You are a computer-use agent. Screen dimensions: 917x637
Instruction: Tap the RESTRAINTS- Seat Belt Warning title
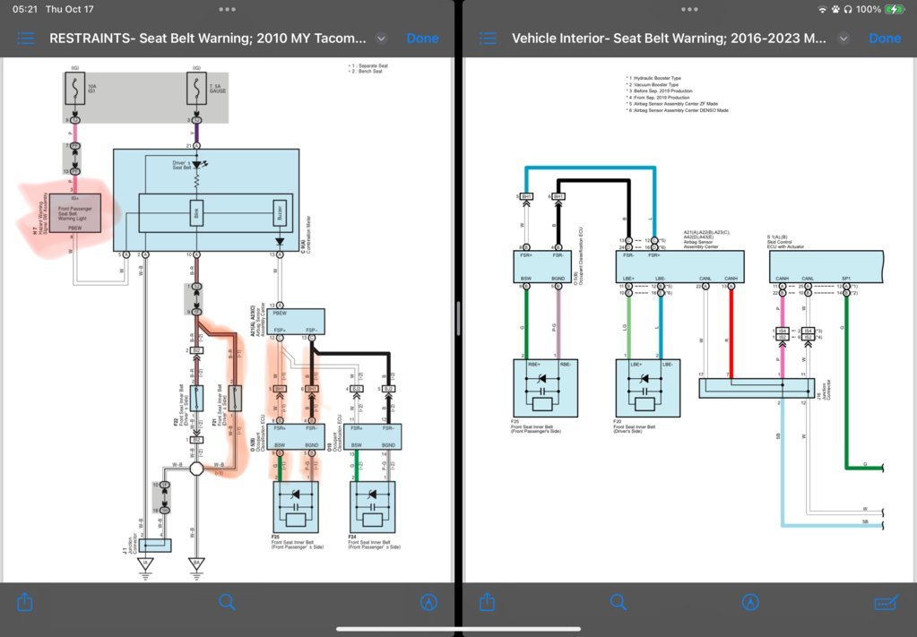(208, 39)
